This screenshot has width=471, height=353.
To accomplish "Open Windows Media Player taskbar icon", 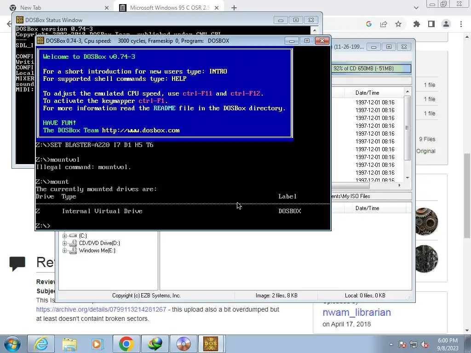I will pos(98,344).
